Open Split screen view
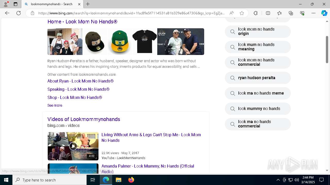Viewport: 330px width, 185px height. pos(268,13)
